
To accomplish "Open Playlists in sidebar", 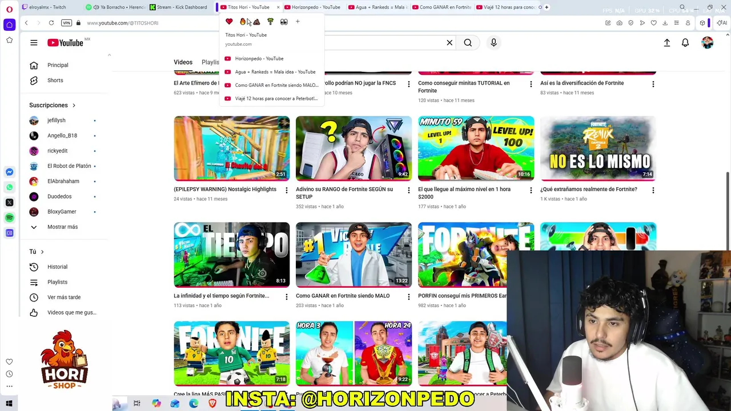I will pos(57,282).
